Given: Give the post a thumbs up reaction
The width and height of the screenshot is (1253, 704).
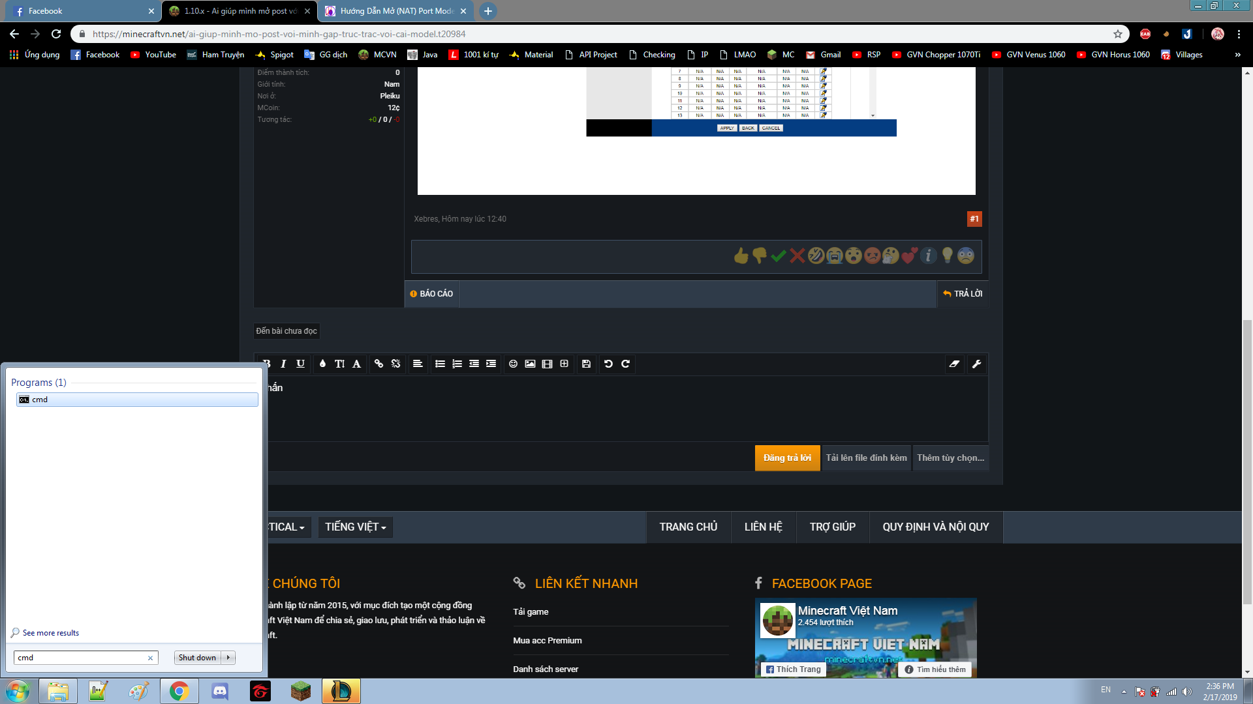Looking at the screenshot, I should coord(741,256).
